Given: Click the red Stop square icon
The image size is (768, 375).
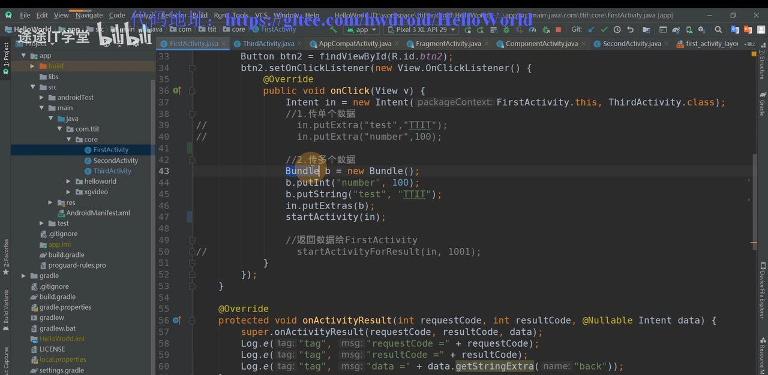Looking at the screenshot, I should (558, 29).
